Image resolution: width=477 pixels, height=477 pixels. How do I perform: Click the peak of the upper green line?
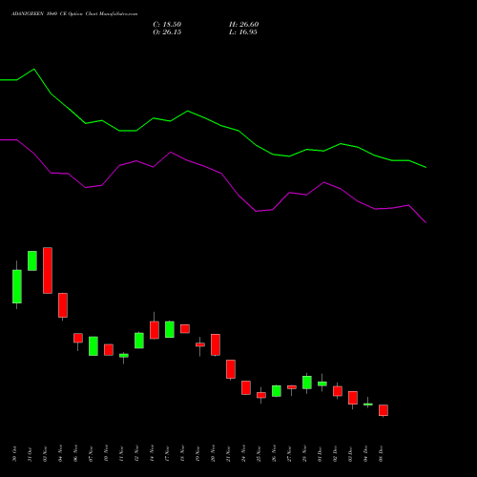tap(34, 69)
